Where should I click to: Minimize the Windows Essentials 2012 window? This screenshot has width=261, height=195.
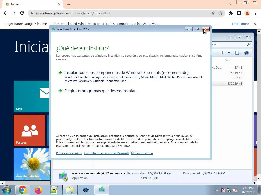189,29
